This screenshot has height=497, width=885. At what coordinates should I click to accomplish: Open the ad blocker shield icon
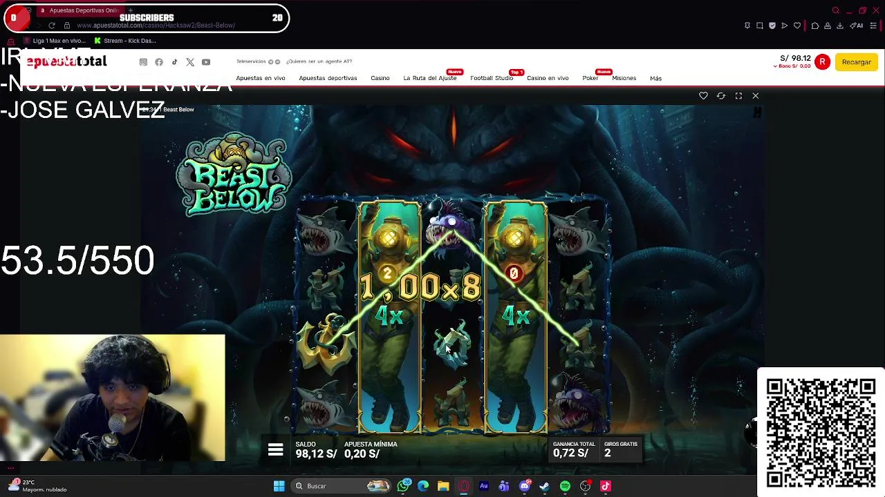click(x=772, y=26)
